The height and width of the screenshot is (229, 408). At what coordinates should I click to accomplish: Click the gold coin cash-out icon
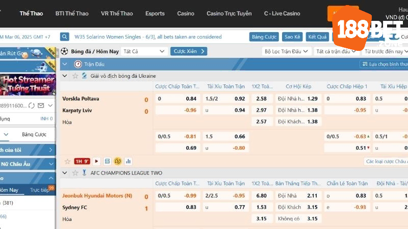(x=118, y=161)
